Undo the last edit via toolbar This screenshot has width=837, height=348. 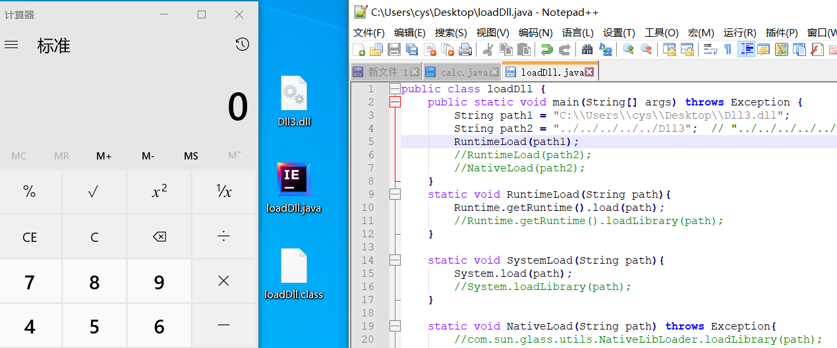click(x=546, y=49)
